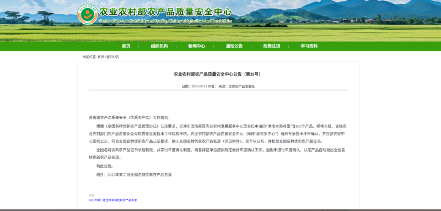Image resolution: width=441 pixels, height=211 pixels.
Task: Open the 首页 navigation menu item
Action: click(x=126, y=46)
